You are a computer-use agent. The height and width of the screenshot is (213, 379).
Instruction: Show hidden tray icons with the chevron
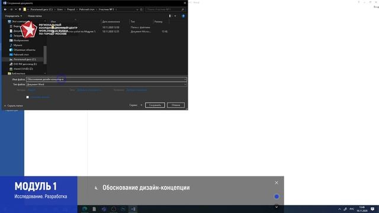tap(339, 209)
